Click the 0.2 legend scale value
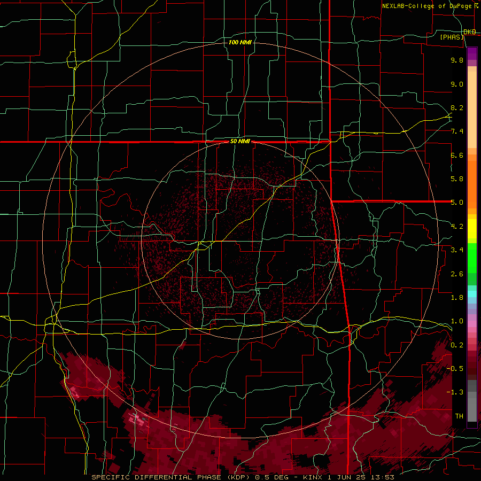481x481 pixels. [x=457, y=345]
